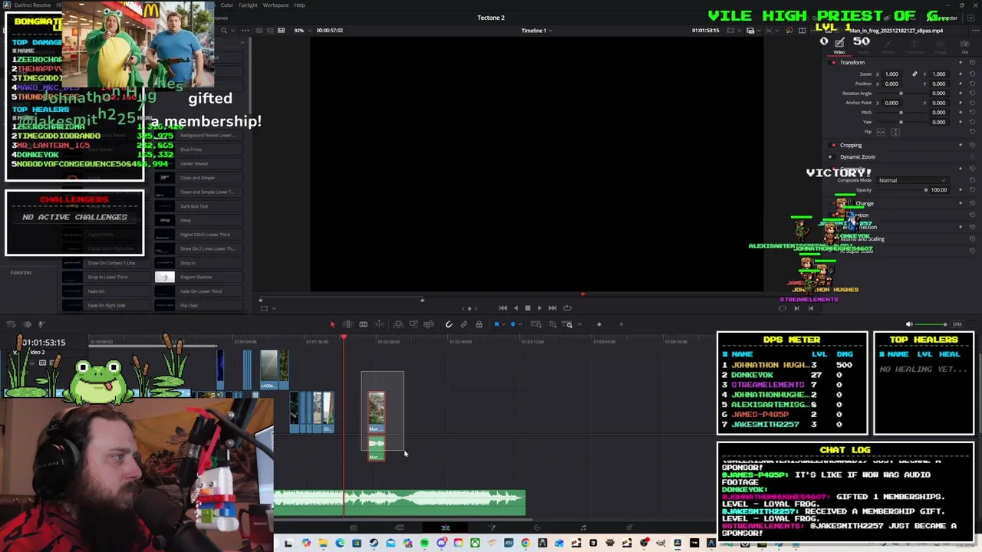Click the Flip horizontal button

[x=881, y=132]
